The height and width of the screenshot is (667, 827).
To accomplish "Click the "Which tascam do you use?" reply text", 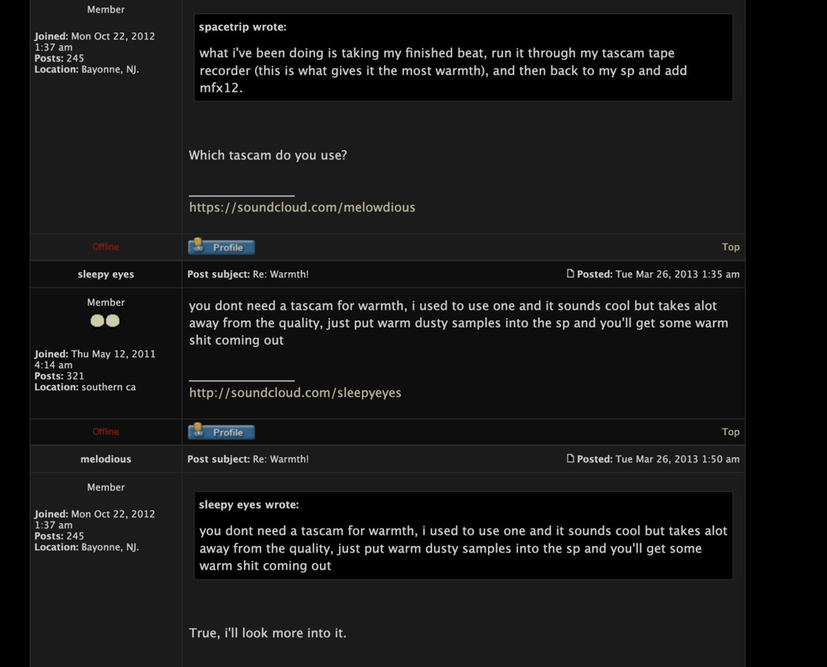I will (x=267, y=155).
